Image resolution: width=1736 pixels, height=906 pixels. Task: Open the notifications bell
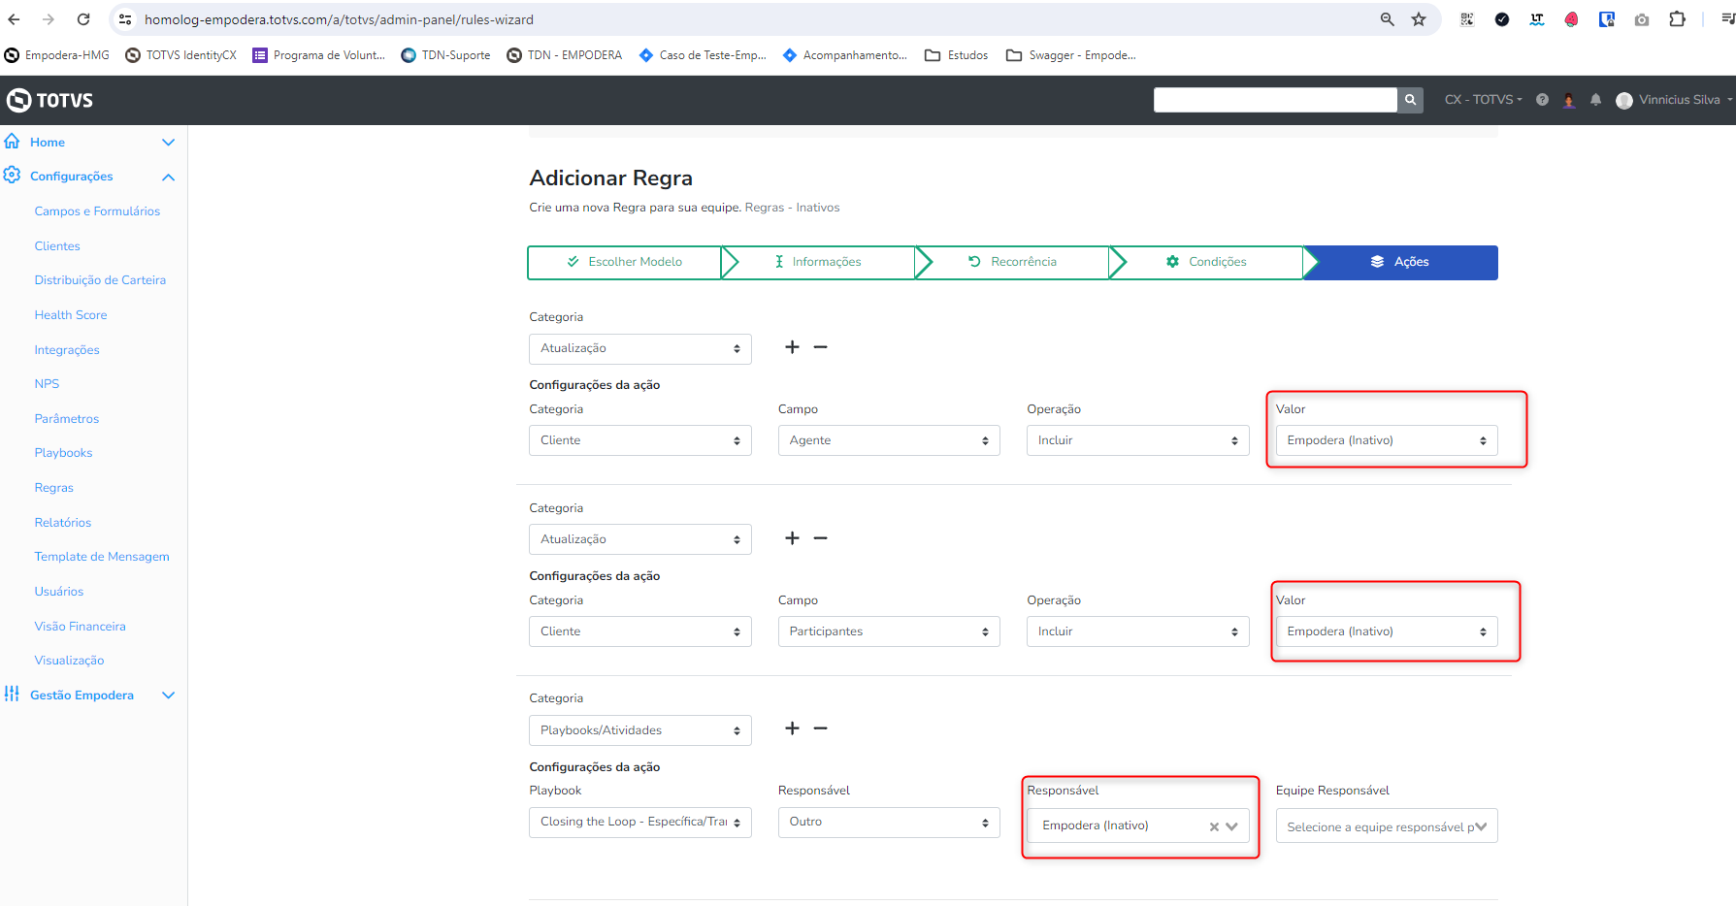tap(1595, 100)
